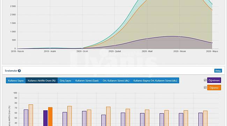This screenshot has height=126, width=227.
Task: Click the Detay button
Action: pos(218,71)
